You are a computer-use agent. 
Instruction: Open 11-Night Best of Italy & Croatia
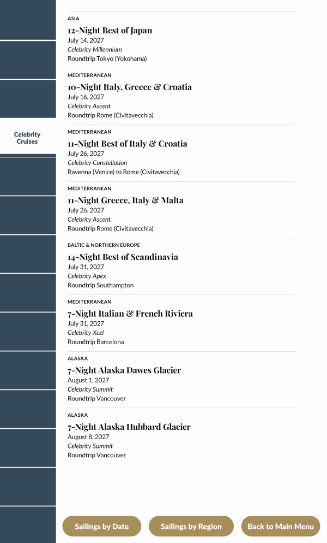coord(127,144)
